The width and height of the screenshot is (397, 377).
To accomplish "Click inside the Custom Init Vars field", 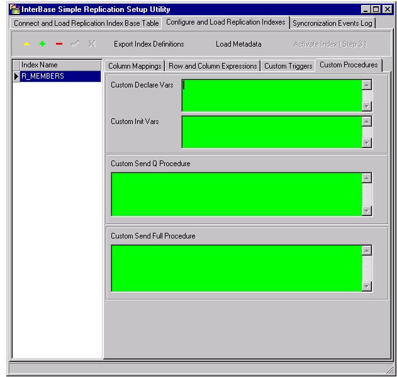I will tap(272, 132).
